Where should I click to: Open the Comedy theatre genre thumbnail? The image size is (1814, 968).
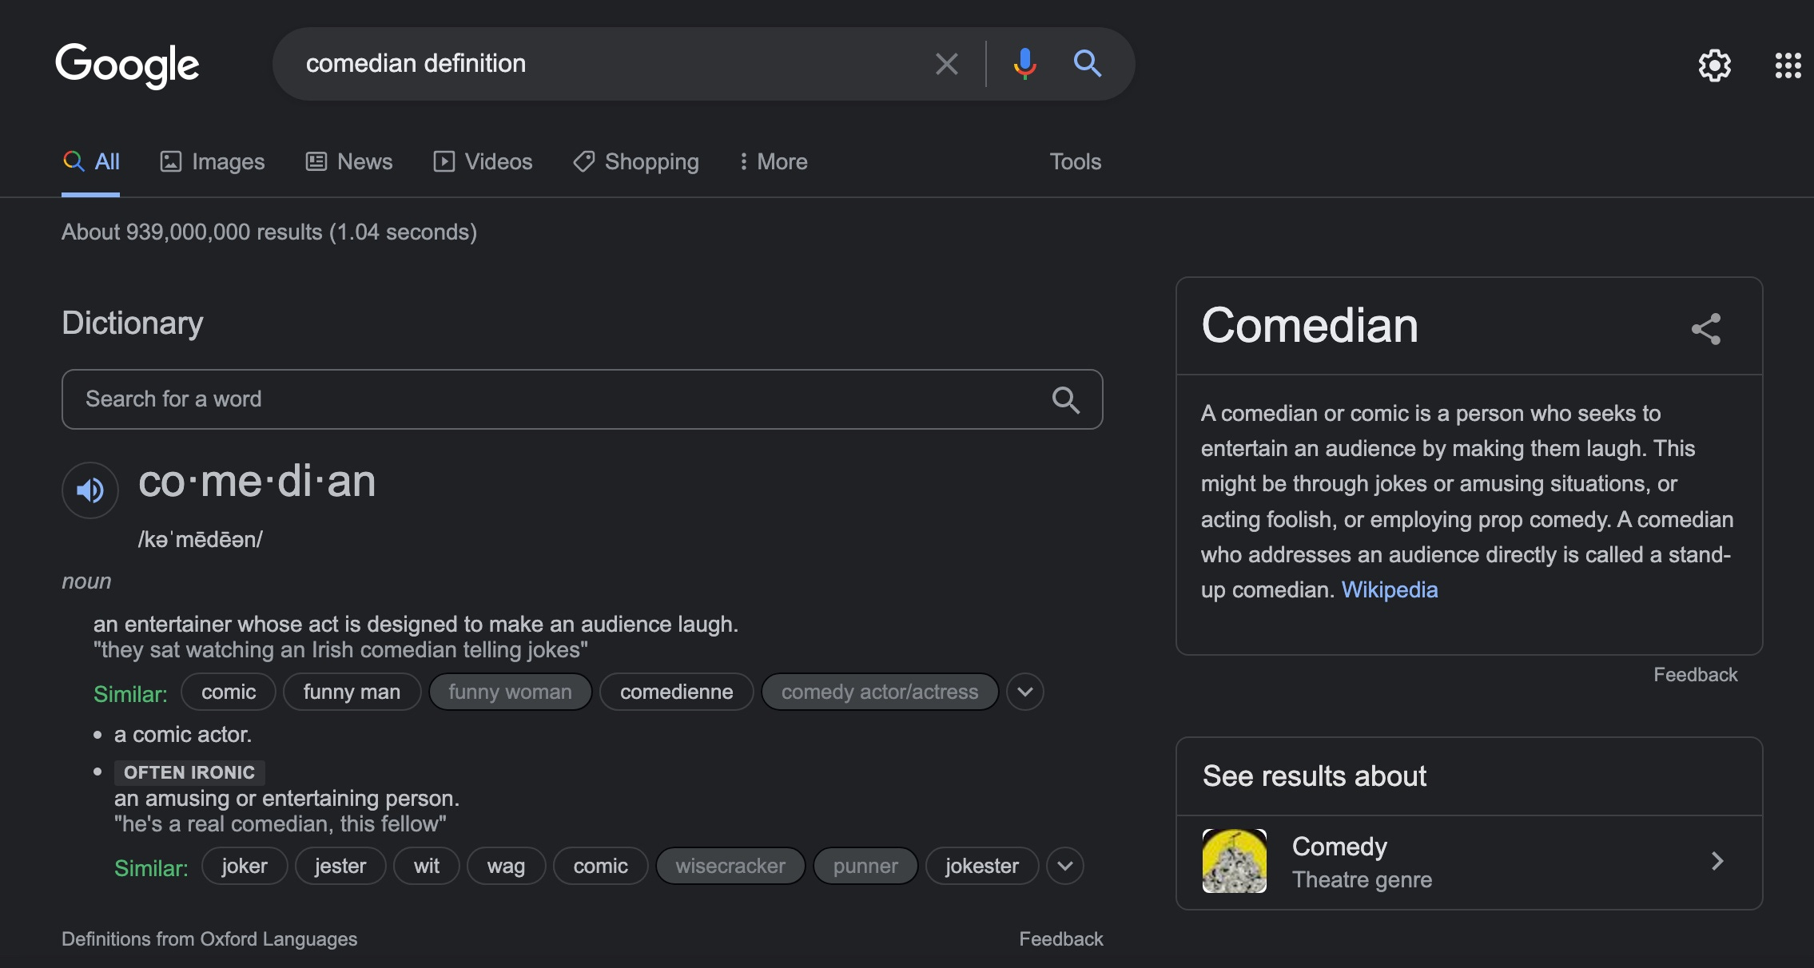pos(1233,861)
